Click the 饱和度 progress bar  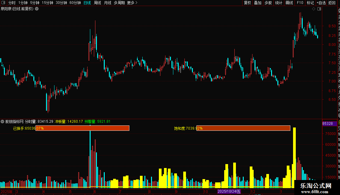243,128
